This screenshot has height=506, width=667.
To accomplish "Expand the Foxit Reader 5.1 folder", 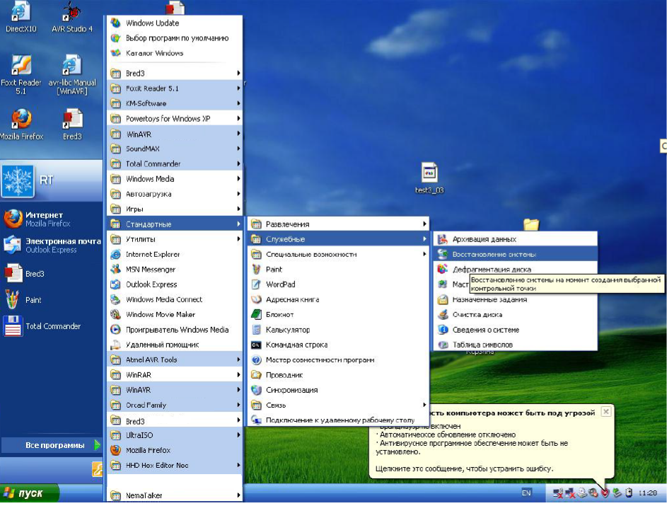I will pos(175,88).
